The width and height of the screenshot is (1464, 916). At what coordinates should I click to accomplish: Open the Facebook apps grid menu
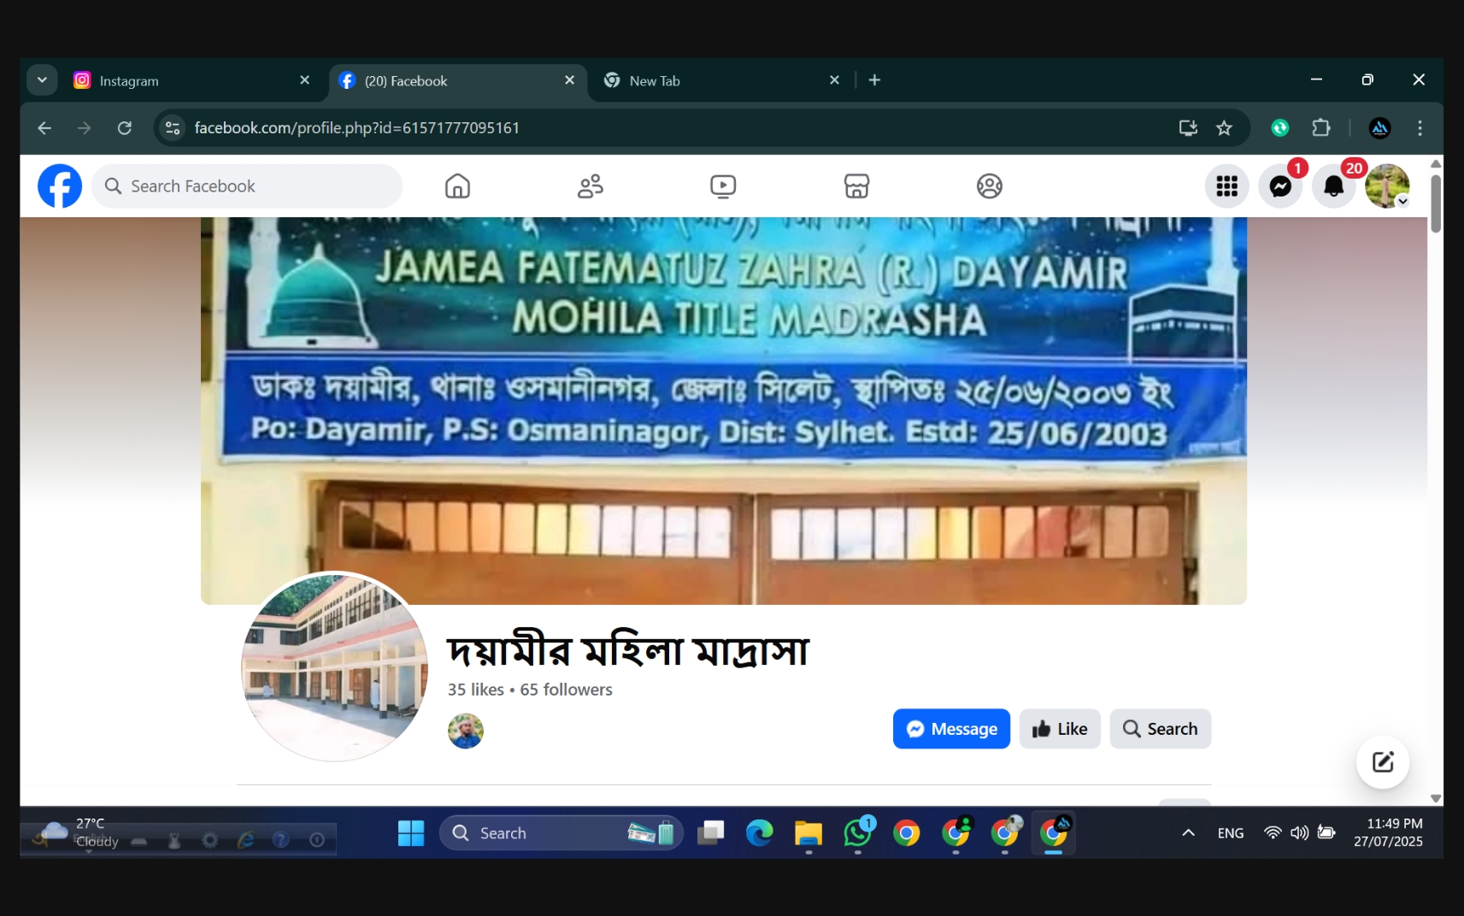[x=1227, y=185]
